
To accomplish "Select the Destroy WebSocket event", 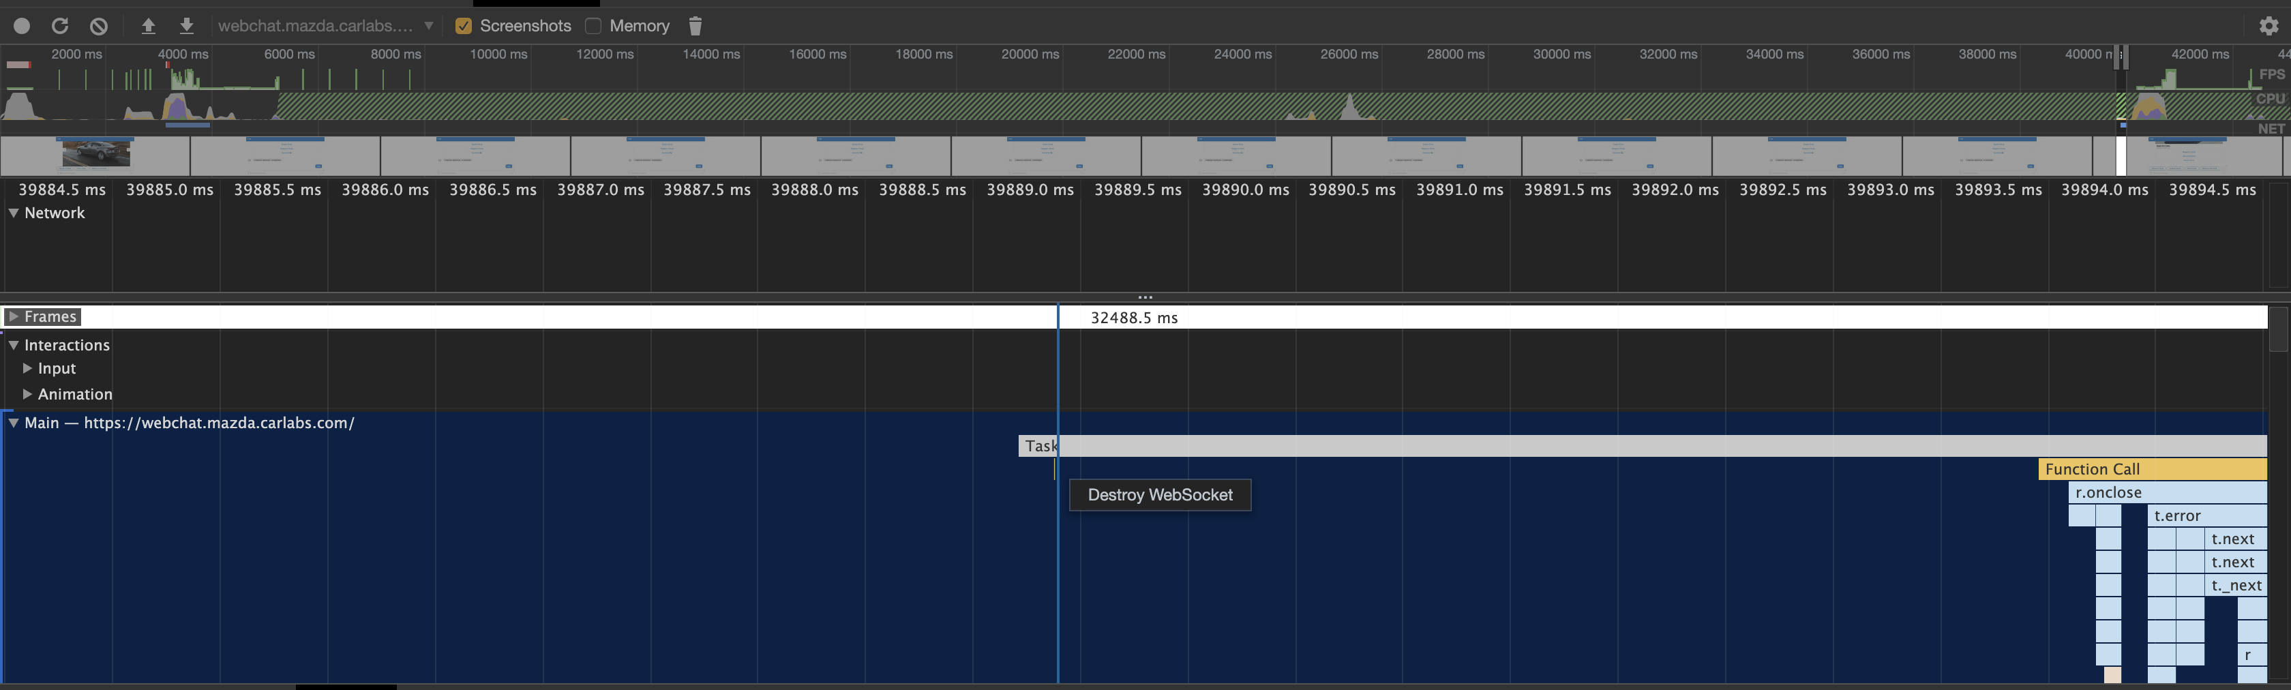I will (1159, 495).
